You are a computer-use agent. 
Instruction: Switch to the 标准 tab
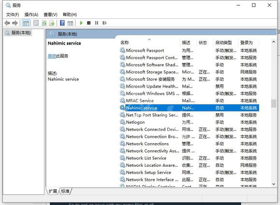click(x=65, y=191)
